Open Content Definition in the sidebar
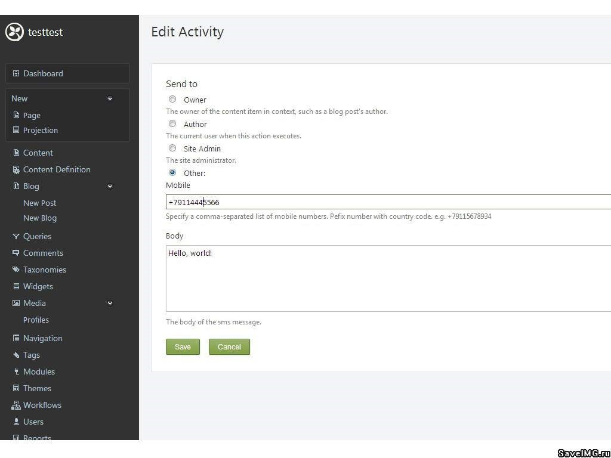This screenshot has height=458, width=611. pyautogui.click(x=57, y=169)
